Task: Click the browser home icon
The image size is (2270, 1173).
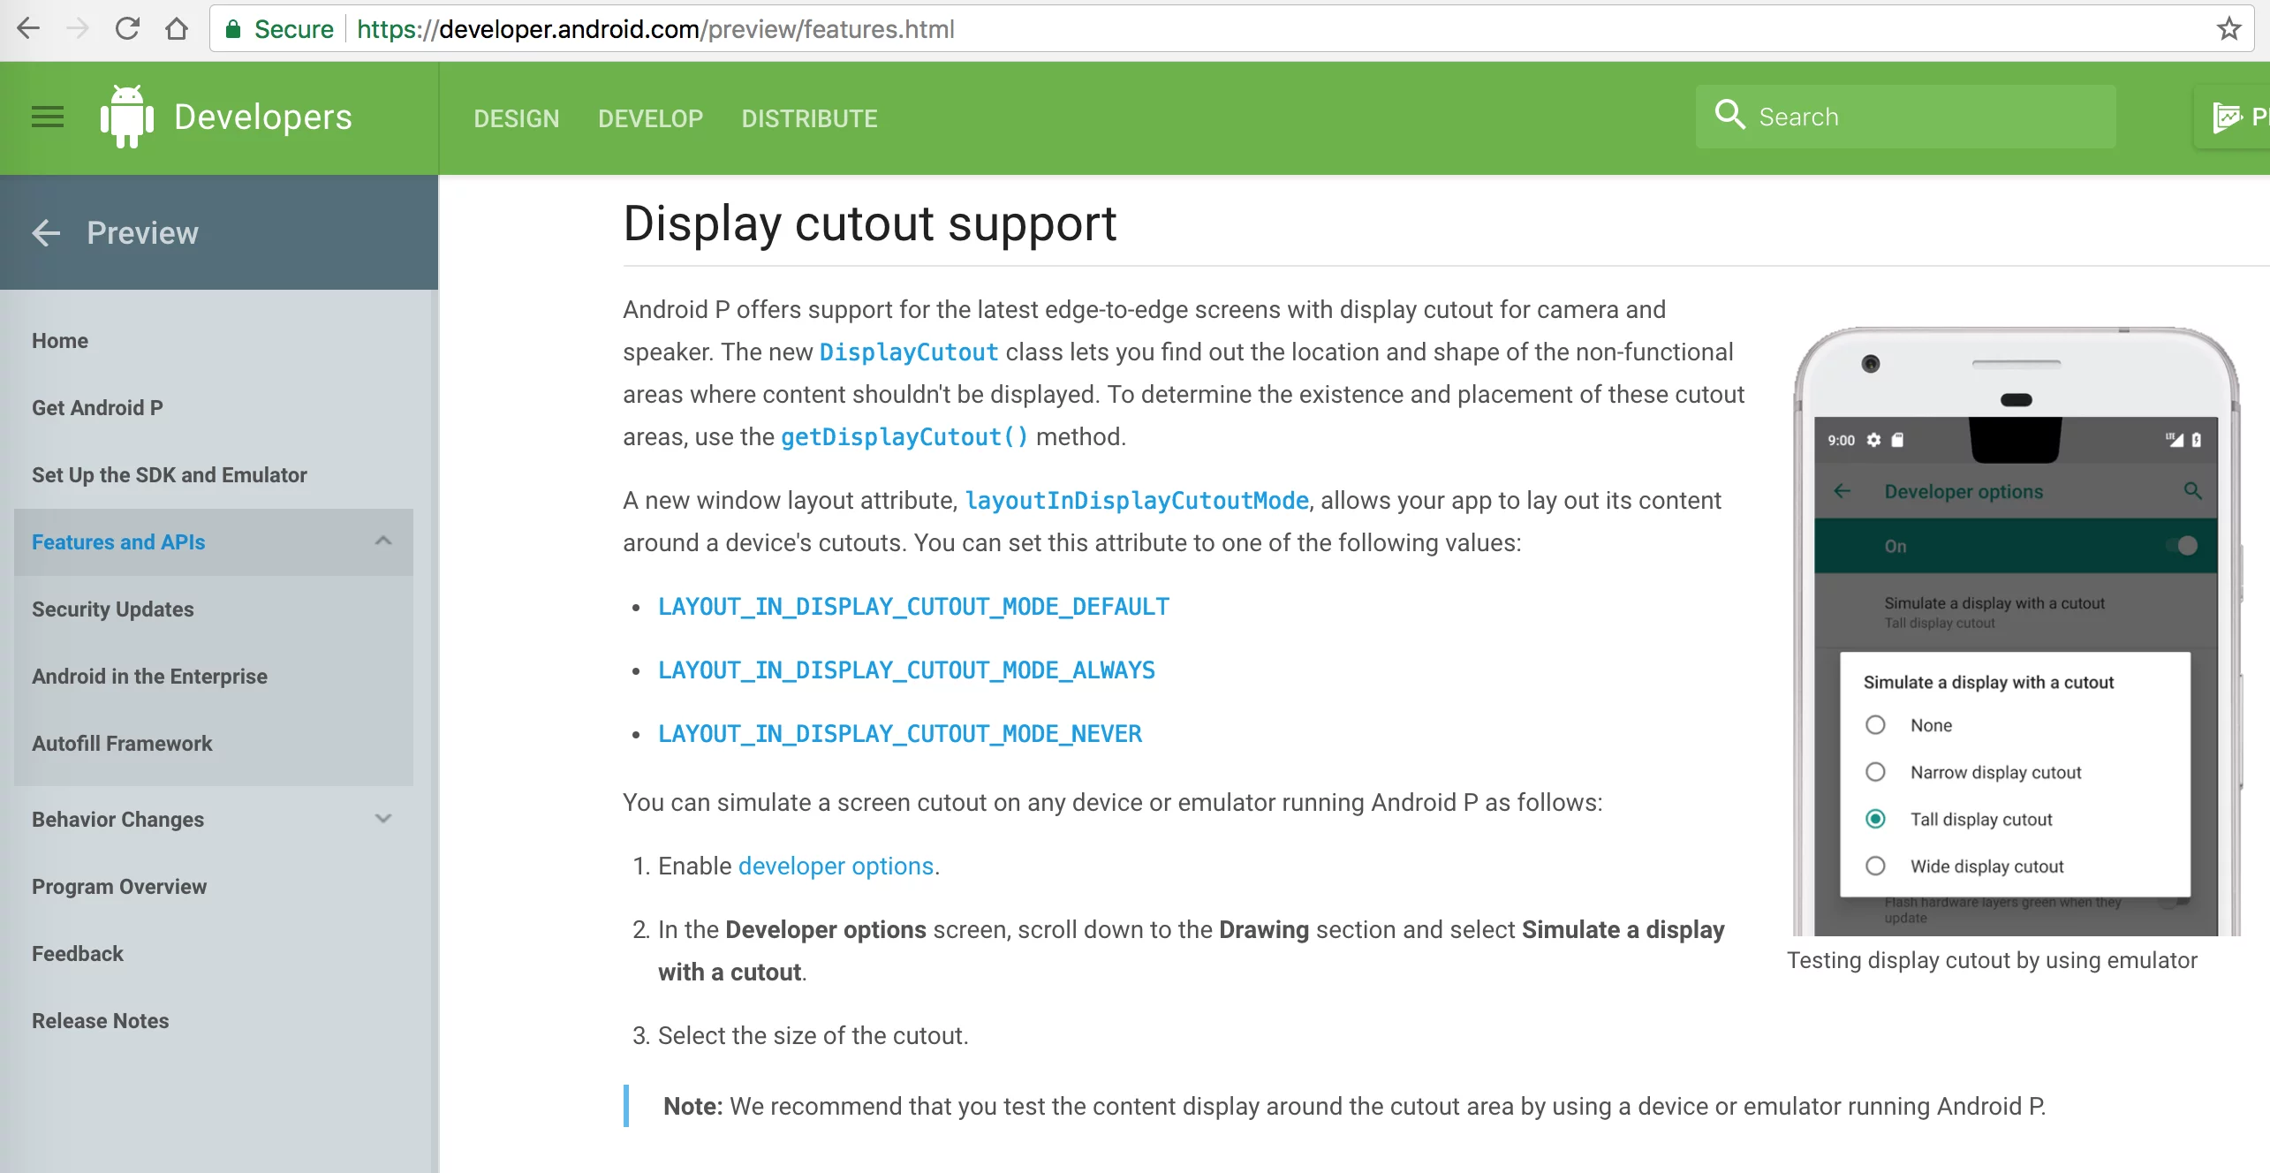Action: tap(177, 29)
